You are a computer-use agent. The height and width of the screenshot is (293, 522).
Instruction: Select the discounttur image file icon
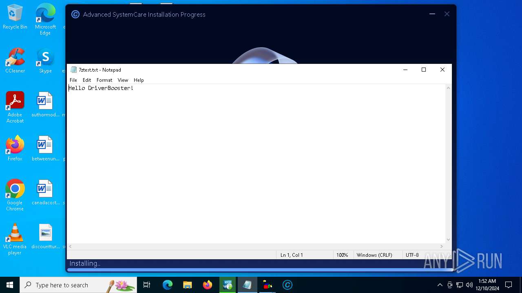click(x=45, y=236)
